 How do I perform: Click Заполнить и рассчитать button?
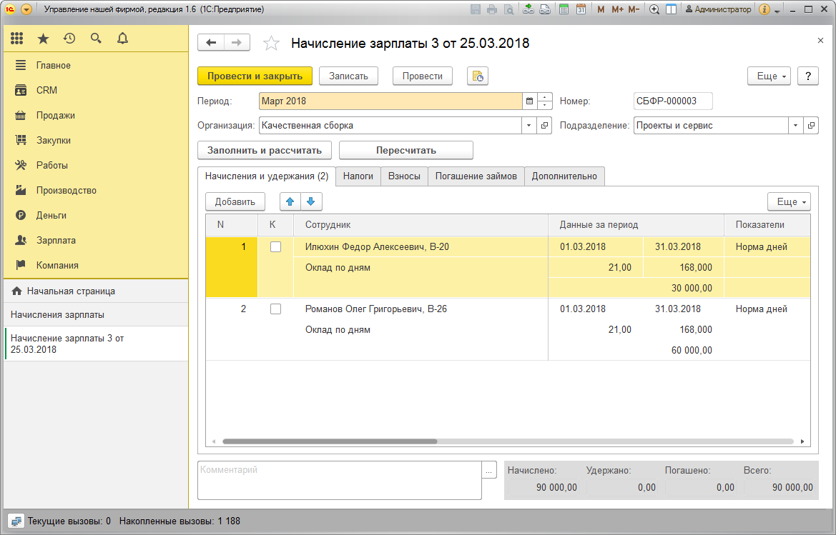tap(265, 150)
